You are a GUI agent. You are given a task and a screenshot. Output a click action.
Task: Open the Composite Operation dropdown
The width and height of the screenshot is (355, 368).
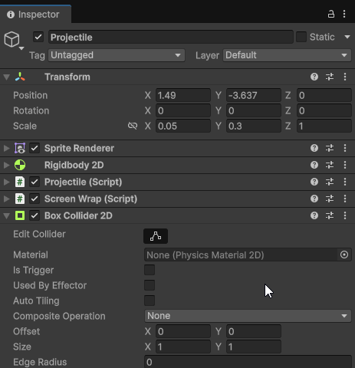click(x=248, y=316)
